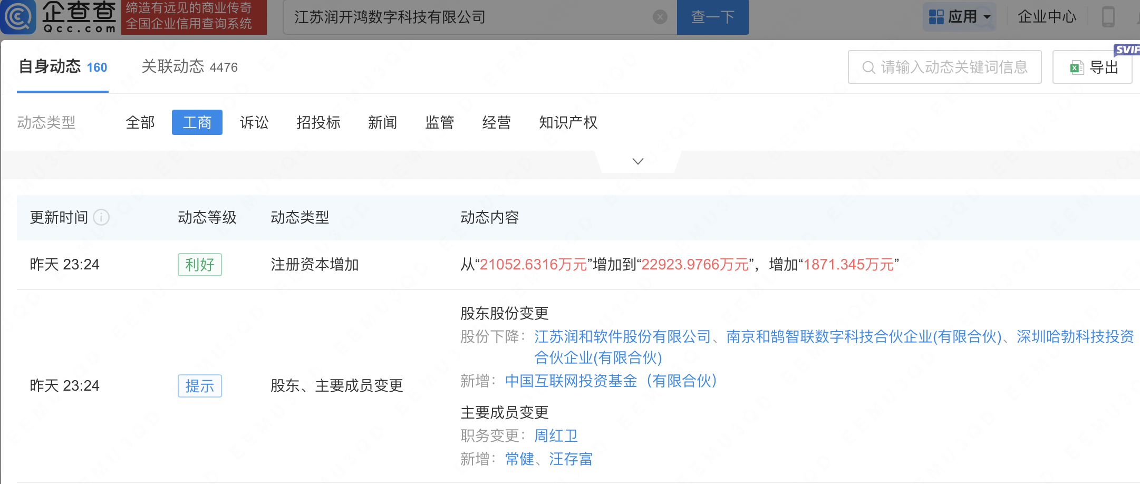
Task: Open the 应用 apps dropdown menu
Action: tap(959, 17)
